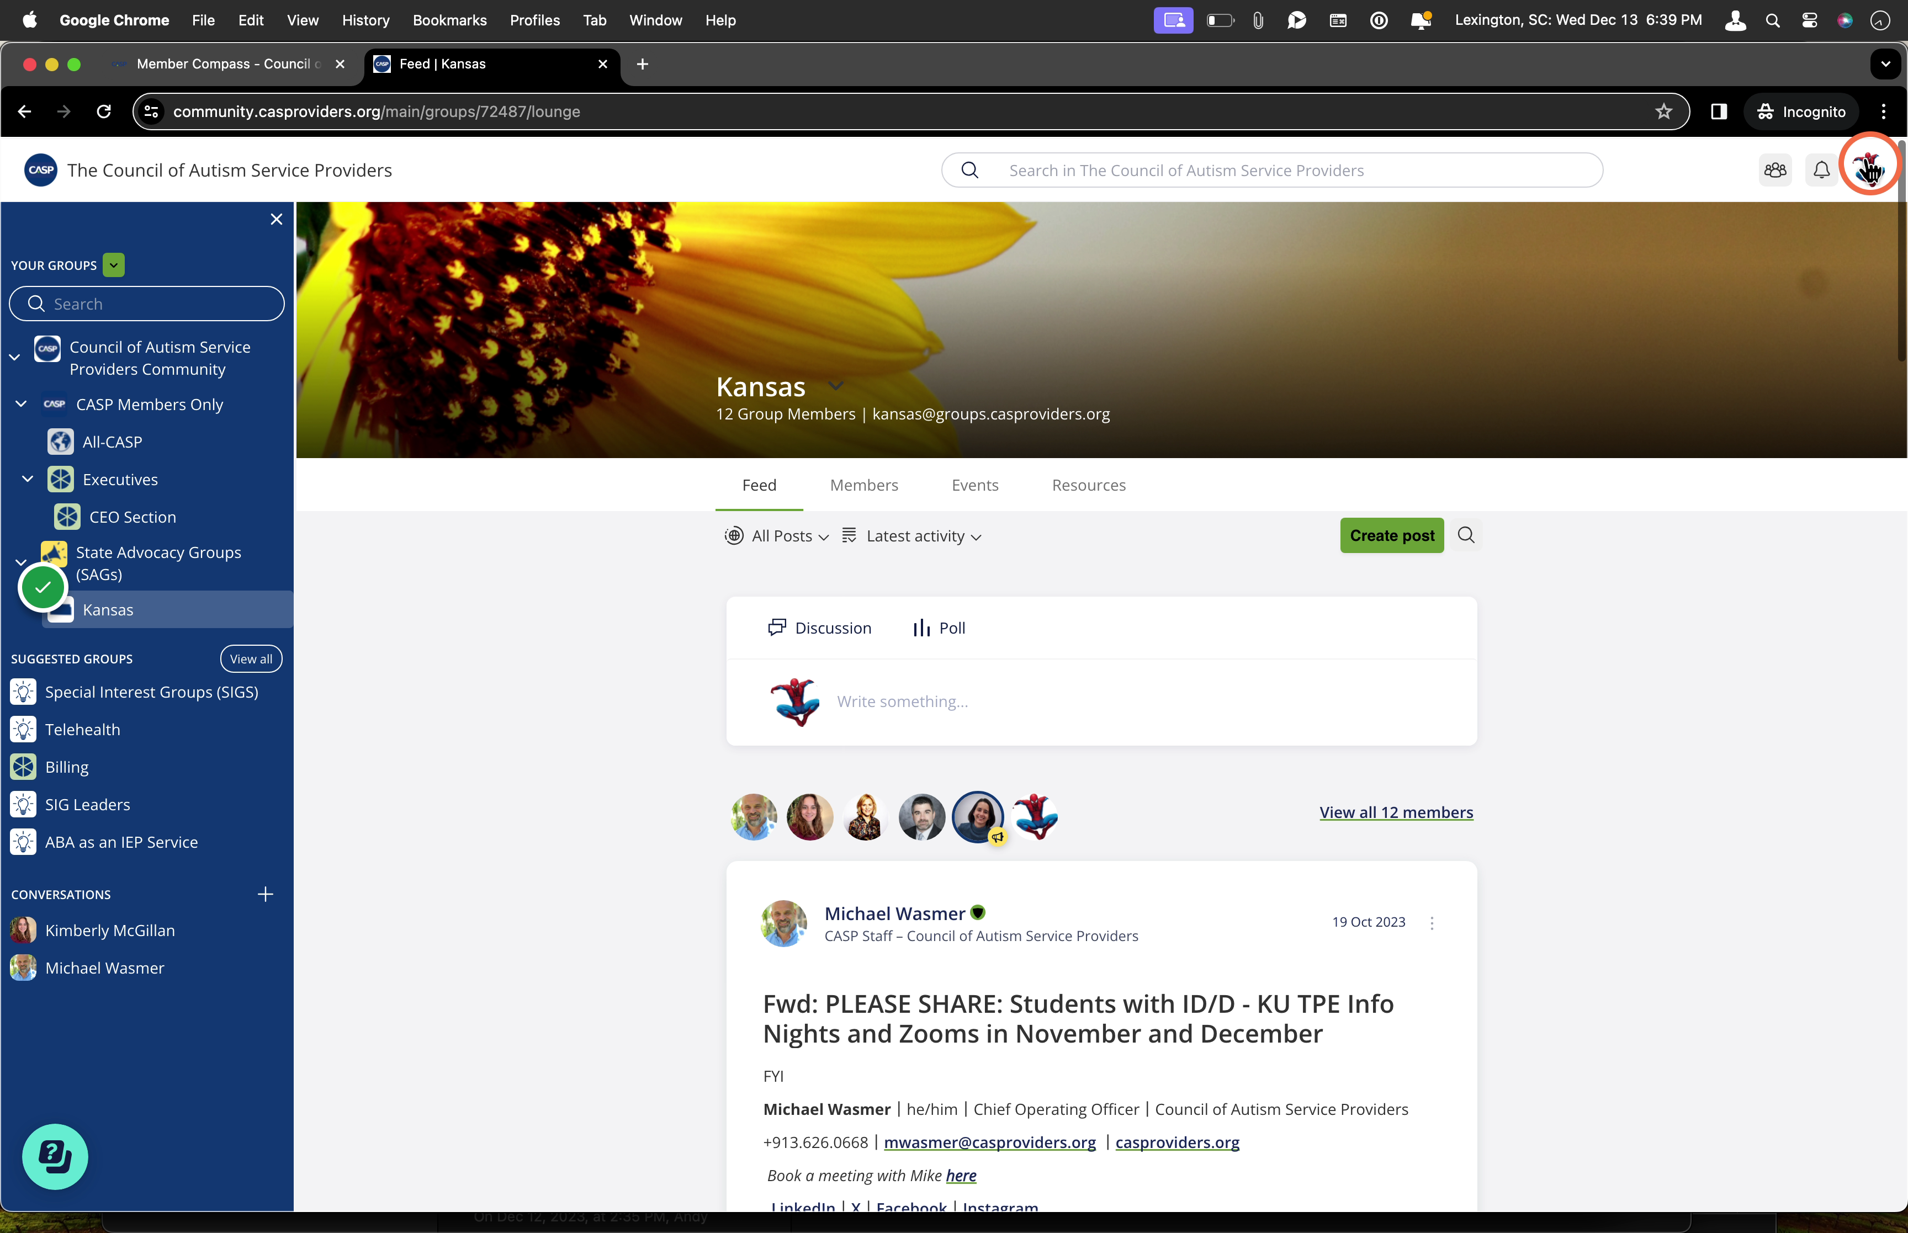Switch to the Members tab
This screenshot has height=1233, width=1908.
tap(864, 485)
